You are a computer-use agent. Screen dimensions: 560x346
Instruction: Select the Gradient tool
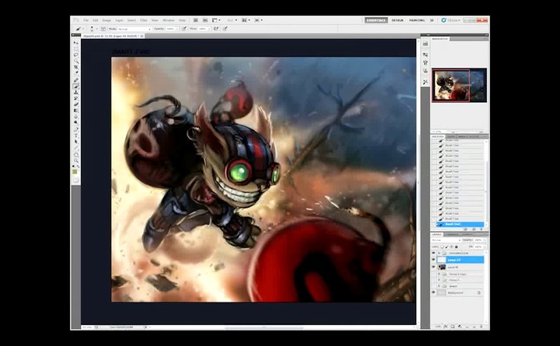(75, 110)
